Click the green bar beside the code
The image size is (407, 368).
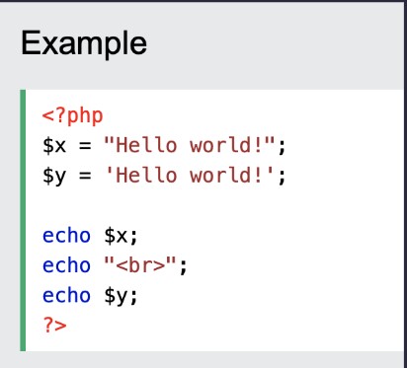pos(23,220)
